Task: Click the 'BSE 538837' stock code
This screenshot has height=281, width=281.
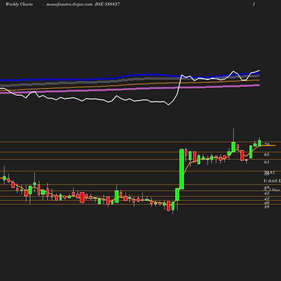Action: tap(107, 4)
